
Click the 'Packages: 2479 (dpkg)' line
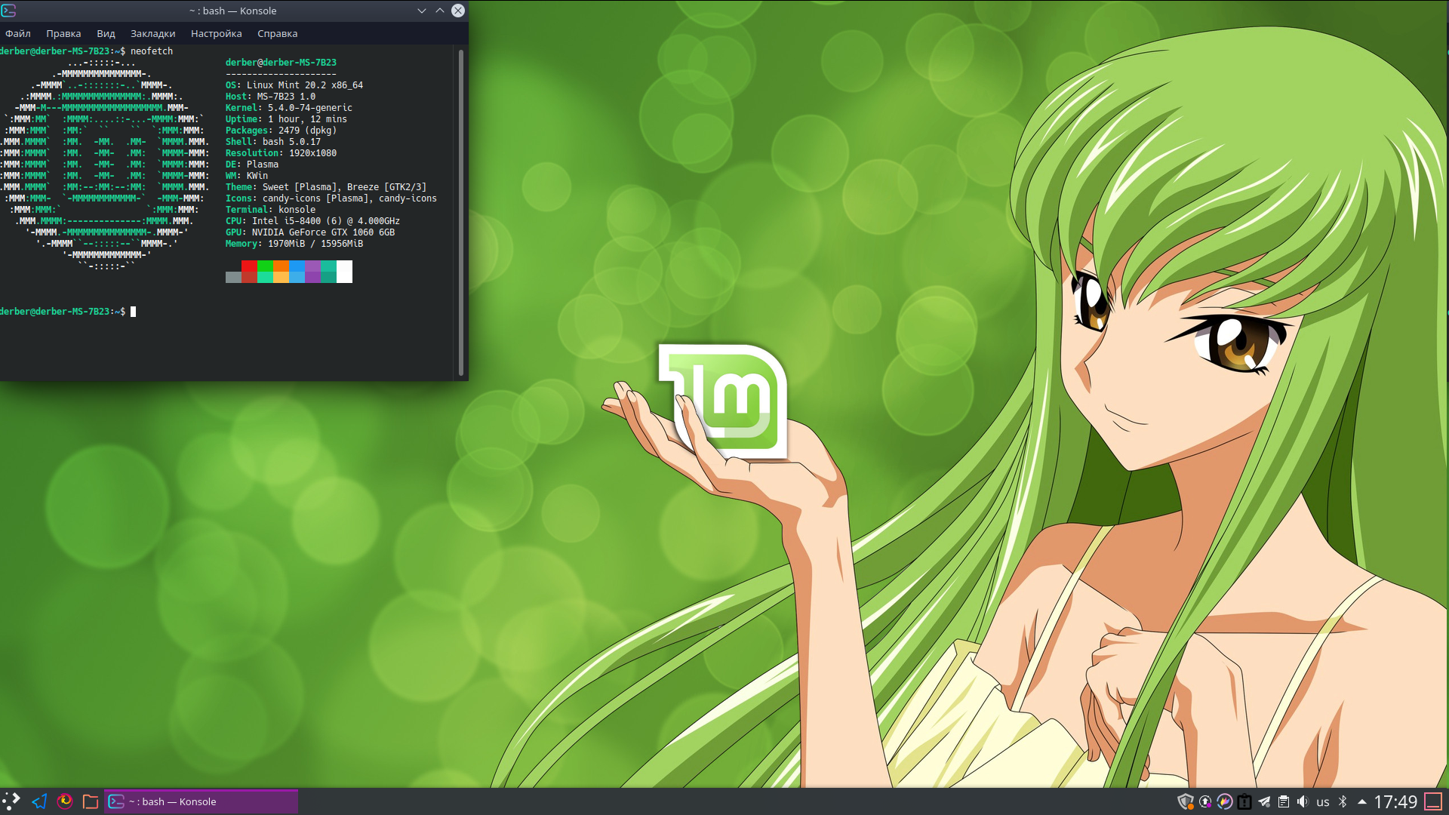click(281, 131)
